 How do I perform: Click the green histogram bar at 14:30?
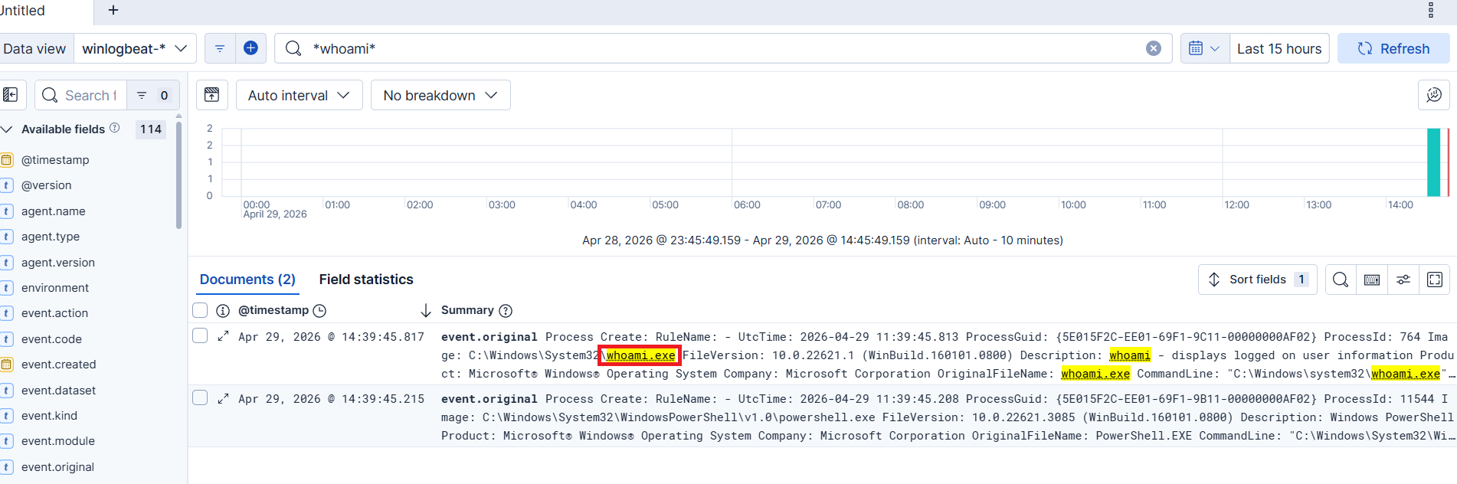pos(1433,162)
